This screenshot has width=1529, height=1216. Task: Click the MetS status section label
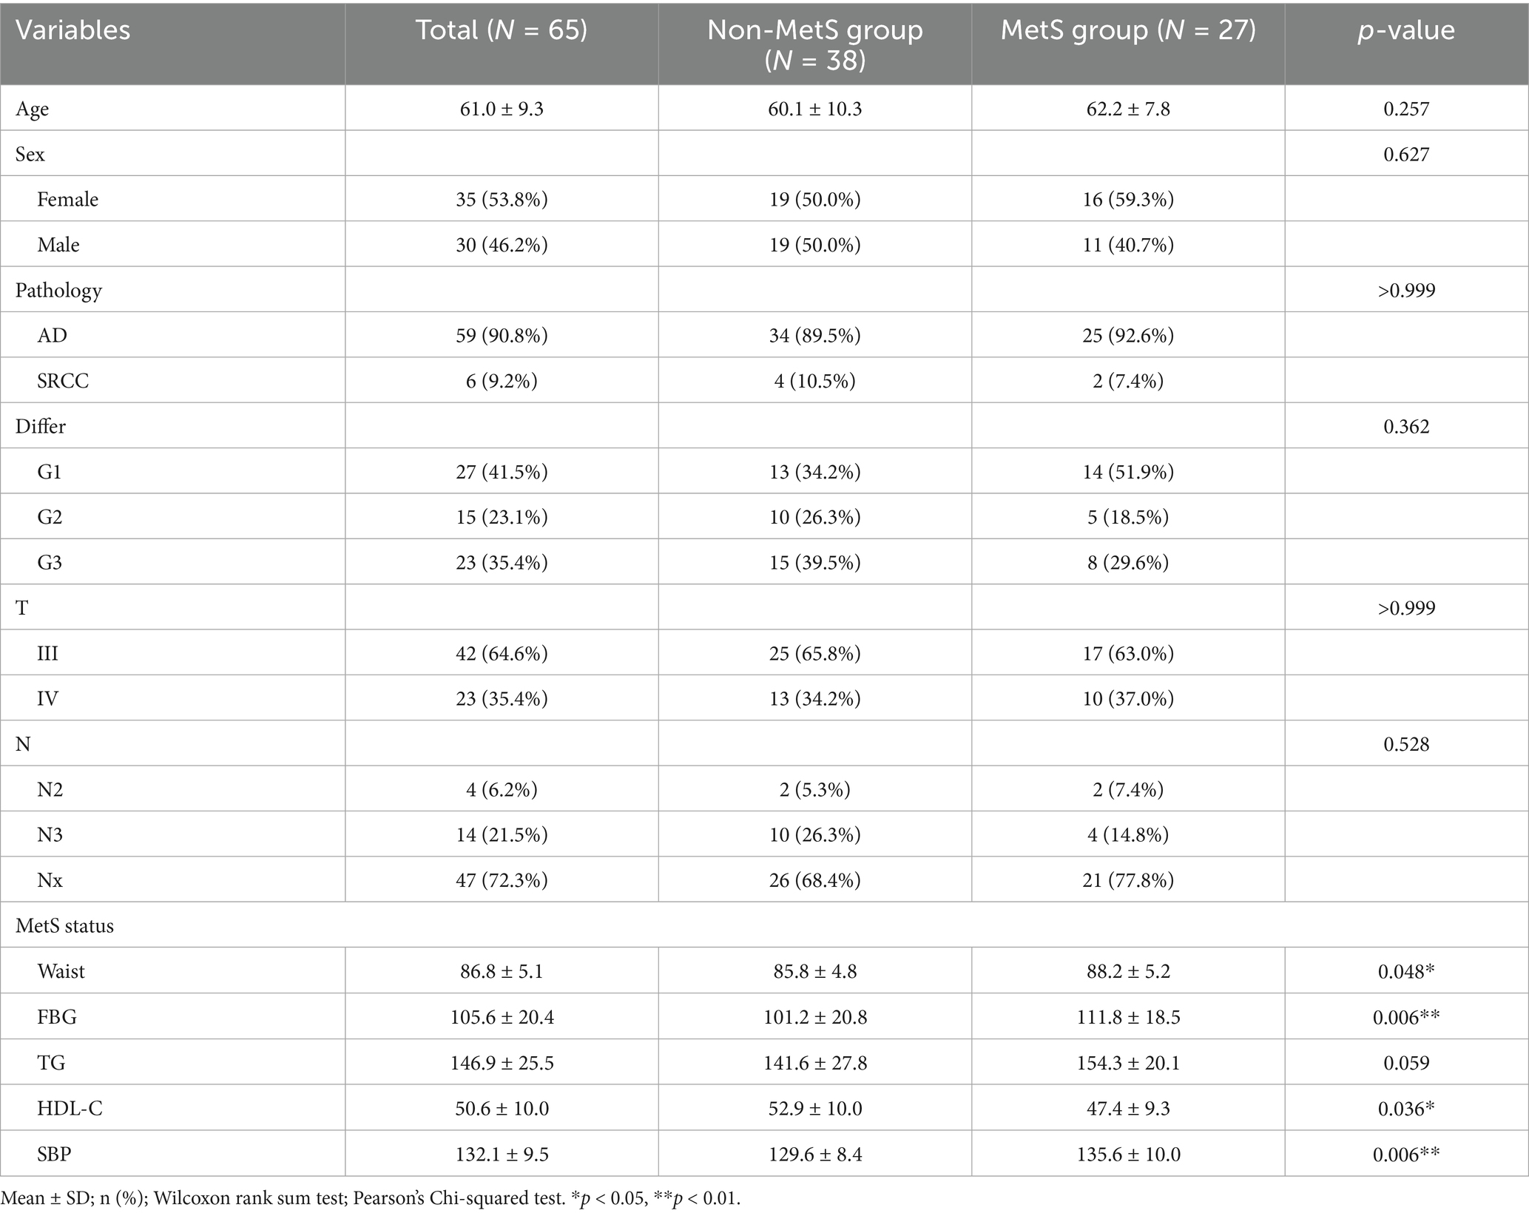click(x=64, y=926)
